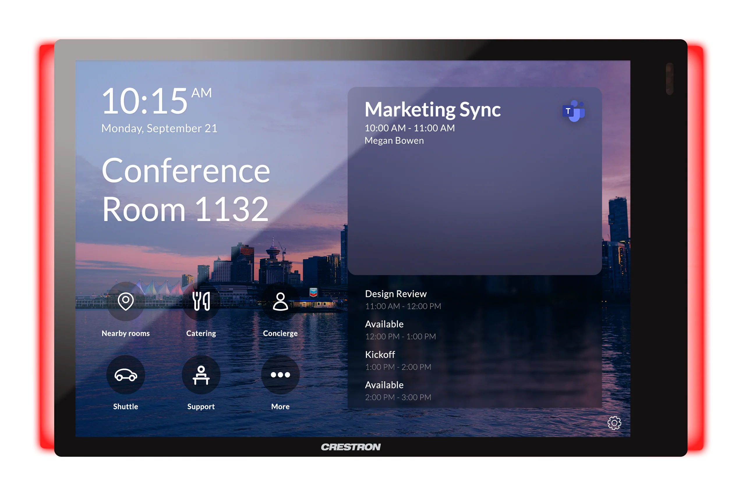Select the Available 2:00 PM slot
Viewport: 737px width, 492px height.
474,391
